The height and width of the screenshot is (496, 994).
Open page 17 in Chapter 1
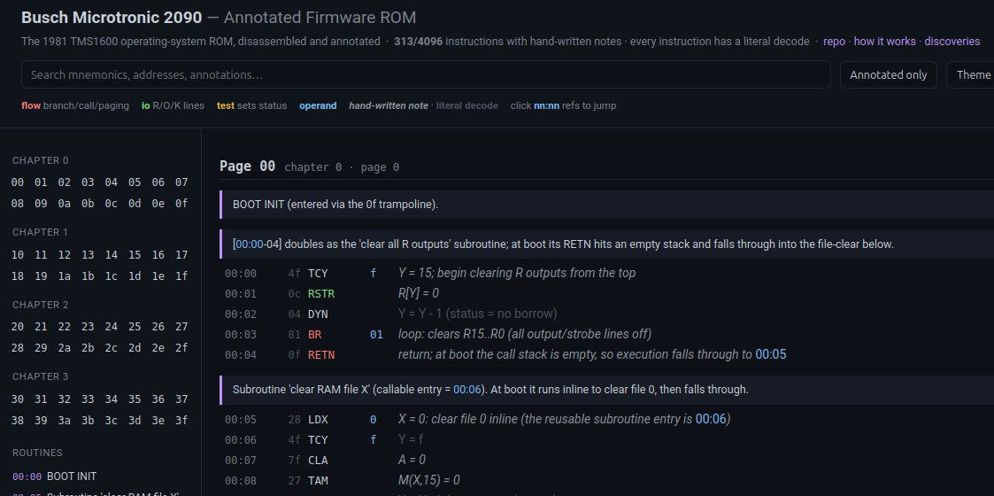point(182,255)
